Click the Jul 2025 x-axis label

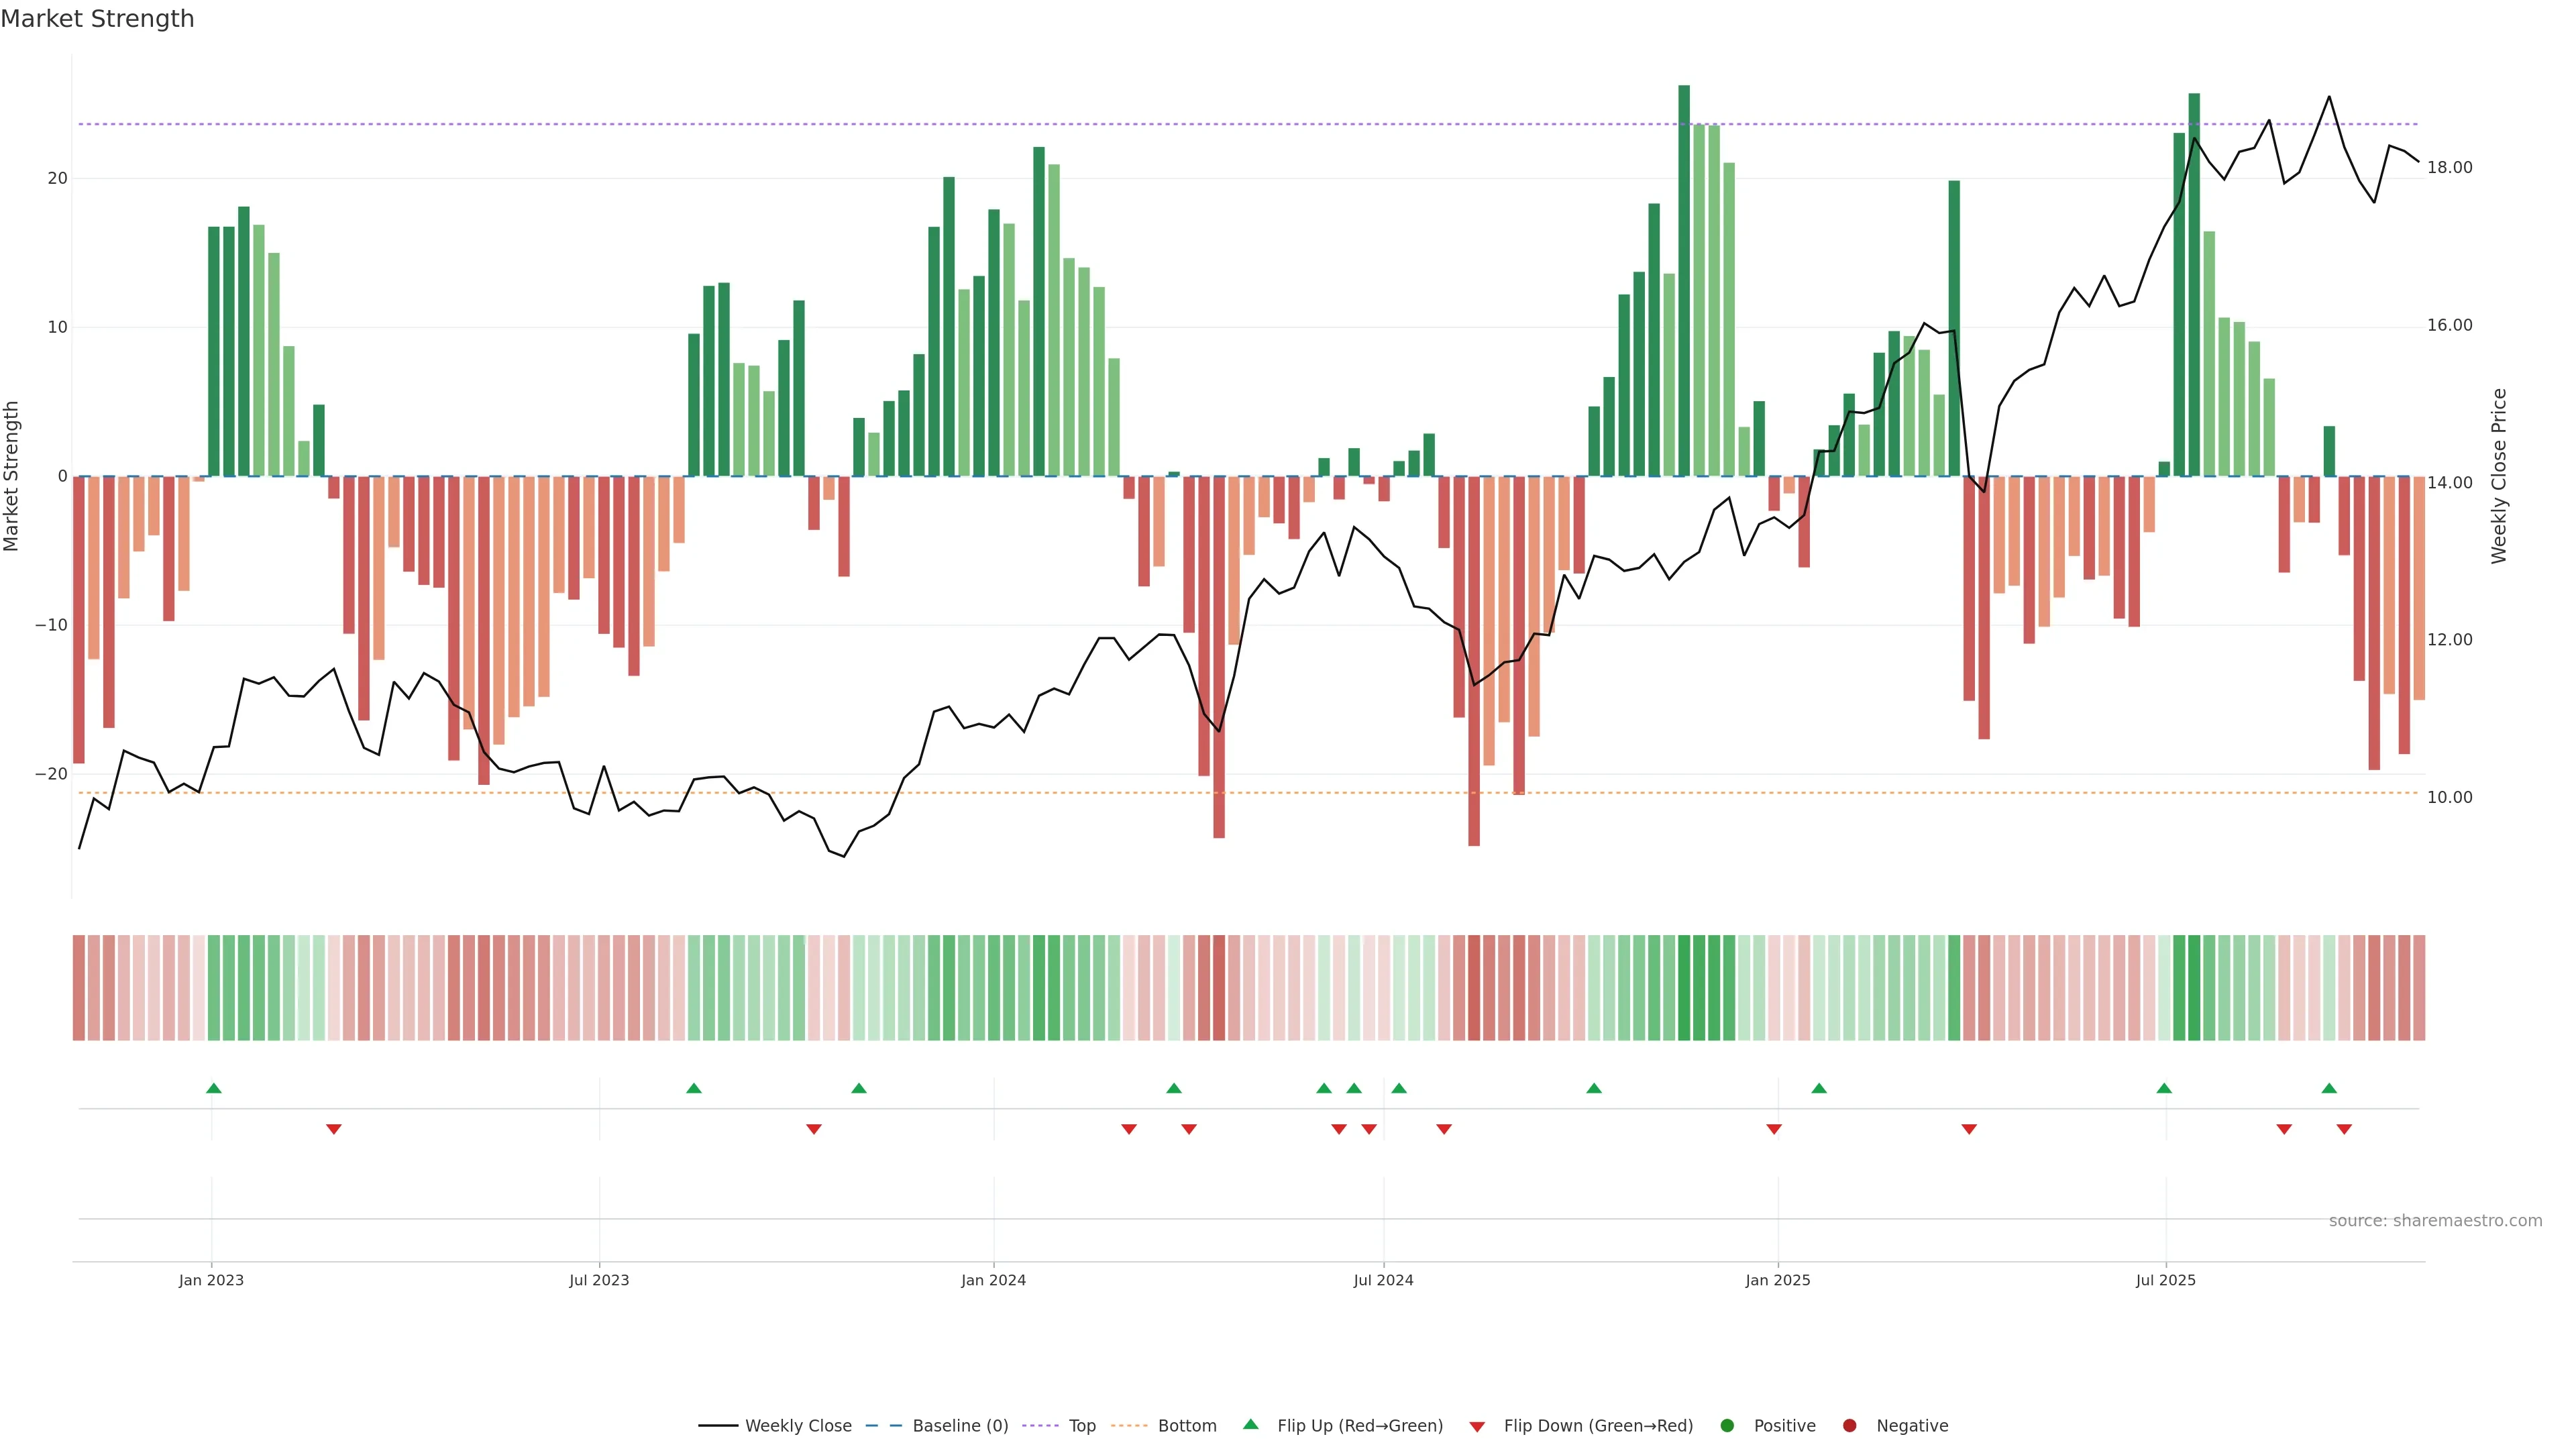click(2165, 1280)
